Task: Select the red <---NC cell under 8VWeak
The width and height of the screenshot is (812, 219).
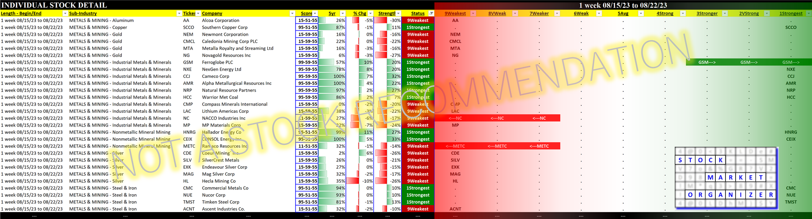Action: 497,118
